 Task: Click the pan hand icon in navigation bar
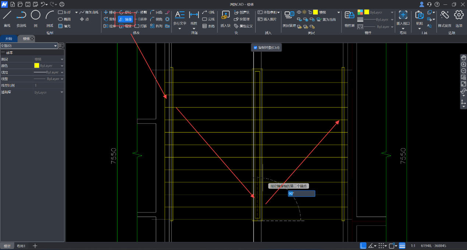463,58
